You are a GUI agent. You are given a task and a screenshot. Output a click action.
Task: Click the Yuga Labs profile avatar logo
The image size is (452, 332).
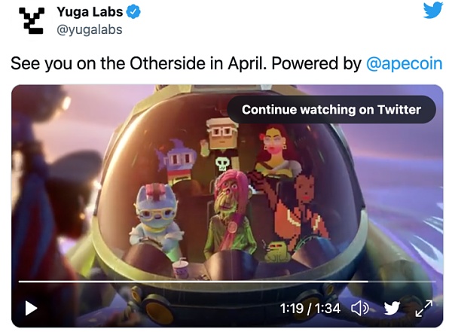pyautogui.click(x=32, y=21)
